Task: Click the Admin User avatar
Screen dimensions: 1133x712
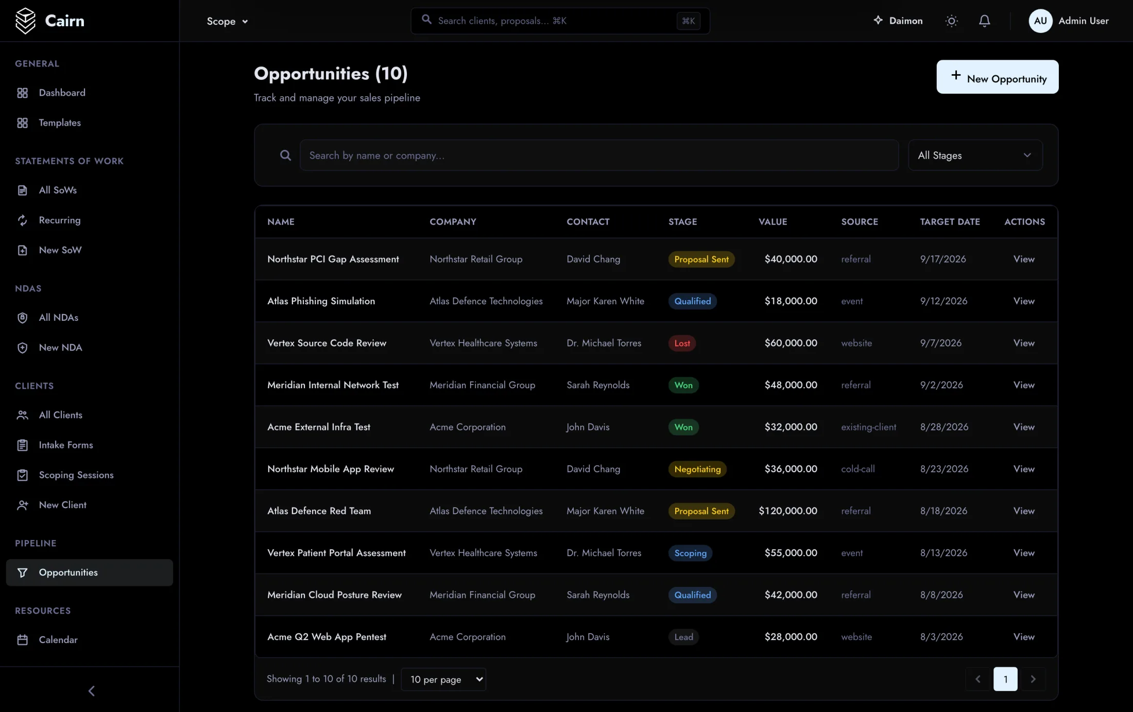Action: 1040,21
